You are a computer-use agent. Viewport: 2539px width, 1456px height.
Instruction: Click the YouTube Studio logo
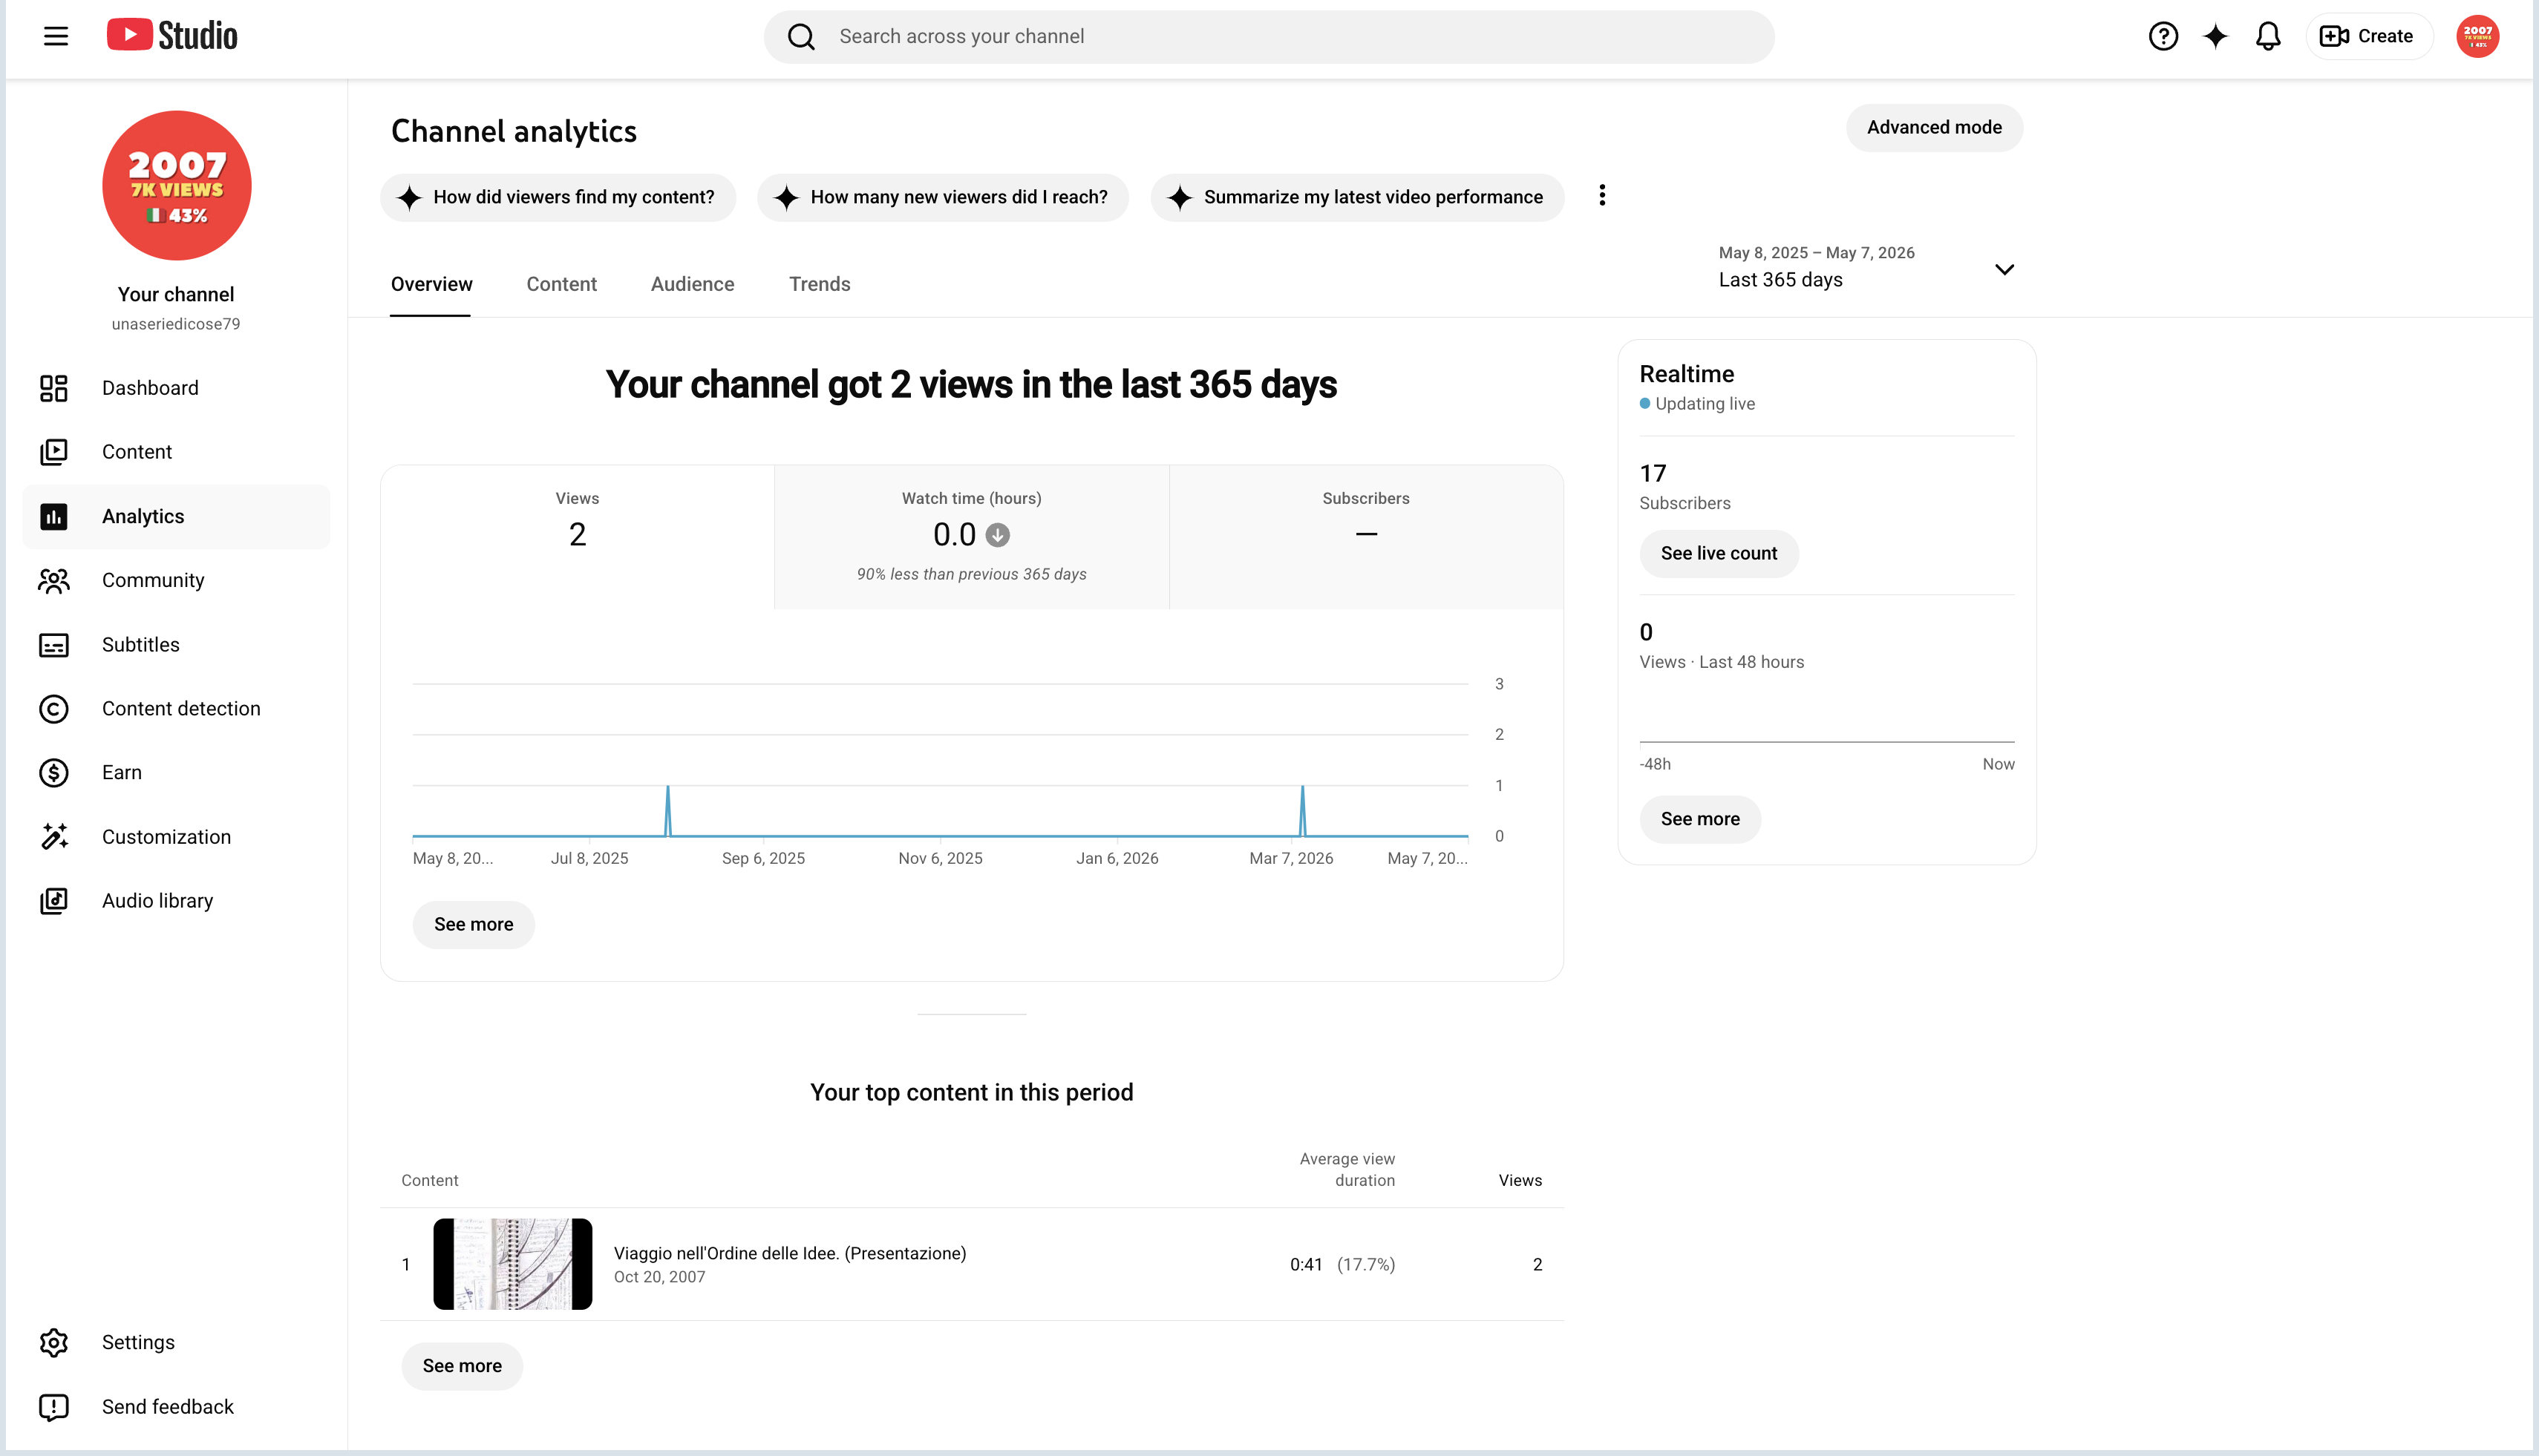(x=172, y=36)
